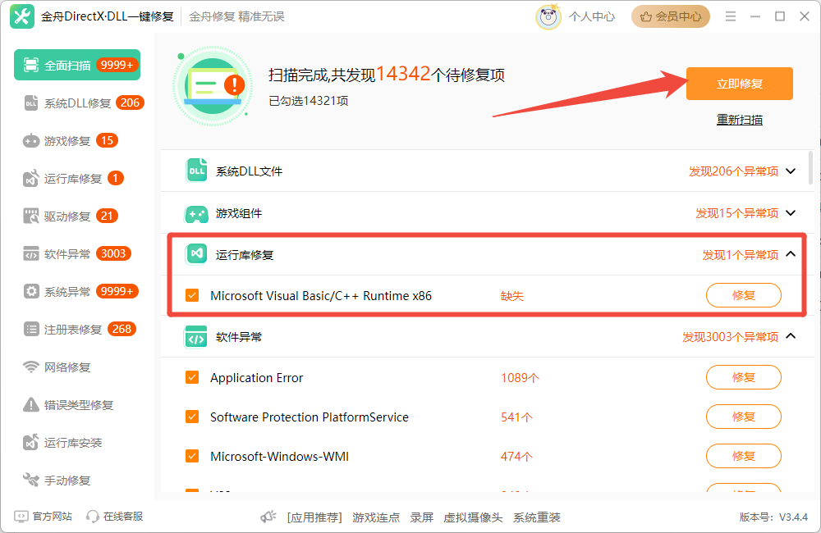The width and height of the screenshot is (821, 533).
Task: Click the 立即修复 orange button
Action: (x=740, y=84)
